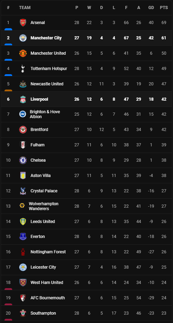Click the Nottingham Forest tree crest
The width and height of the screenshot is (173, 323).
(x=23, y=252)
